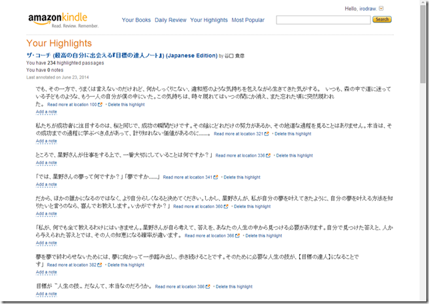Delete the highlight at location 341
This screenshot has height=304, width=429.
pyautogui.click(x=242, y=177)
